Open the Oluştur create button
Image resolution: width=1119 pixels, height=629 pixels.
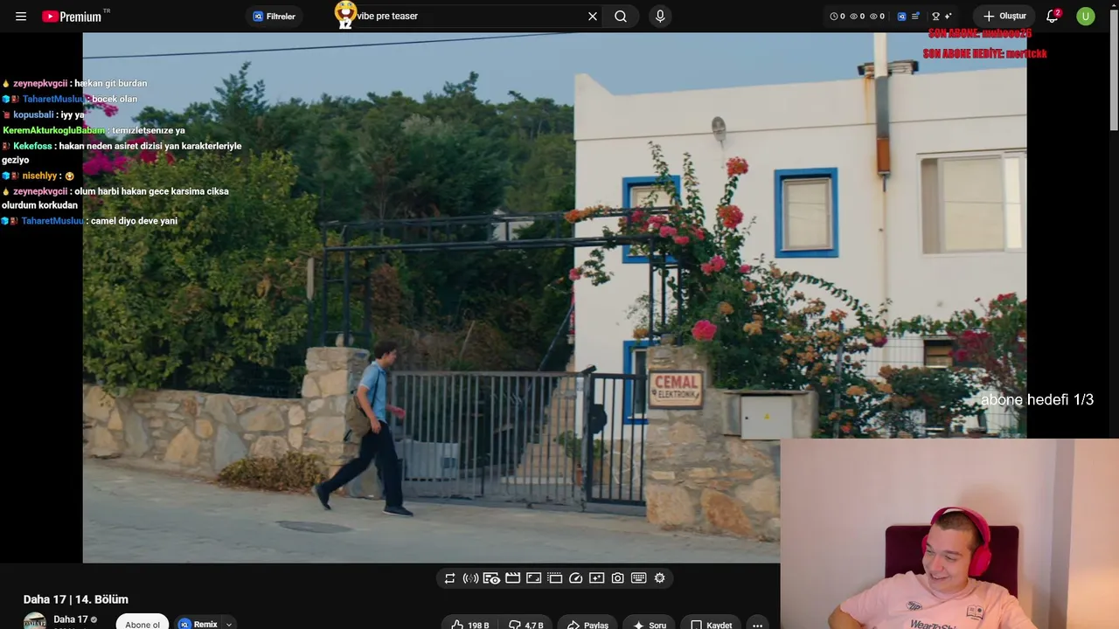1004,17
